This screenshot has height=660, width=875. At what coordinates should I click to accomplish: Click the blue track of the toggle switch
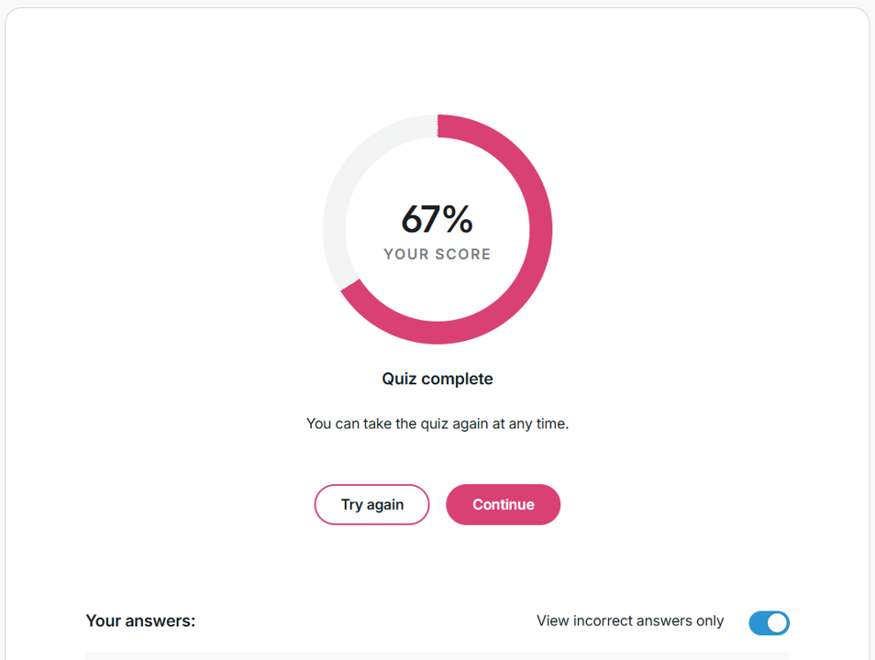759,623
